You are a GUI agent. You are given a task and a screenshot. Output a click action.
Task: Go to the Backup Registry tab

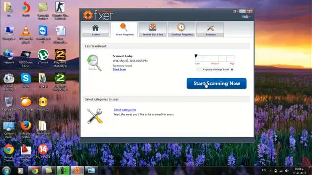pyautogui.click(x=182, y=30)
